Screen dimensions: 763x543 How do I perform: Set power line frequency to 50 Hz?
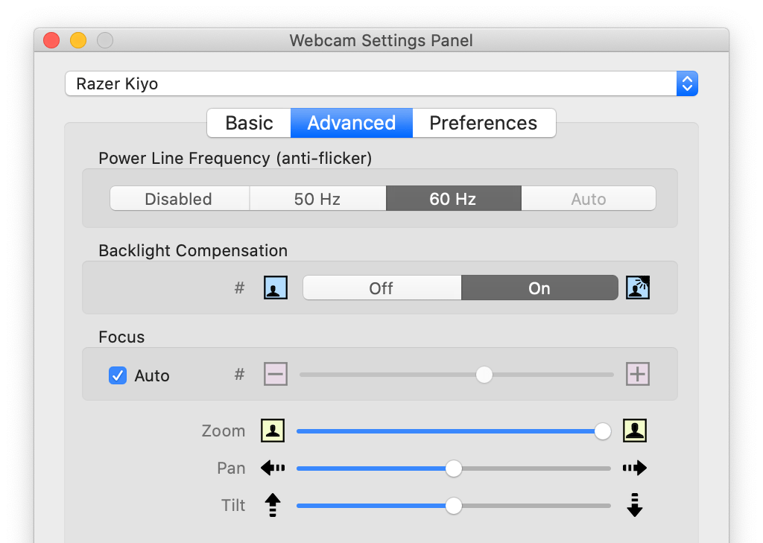click(317, 199)
